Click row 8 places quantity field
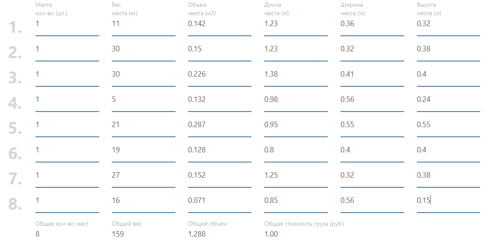The height and width of the screenshot is (245, 489). click(x=67, y=201)
